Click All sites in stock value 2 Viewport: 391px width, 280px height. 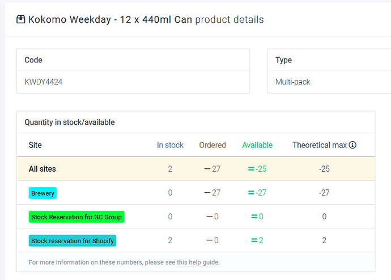pyautogui.click(x=170, y=169)
